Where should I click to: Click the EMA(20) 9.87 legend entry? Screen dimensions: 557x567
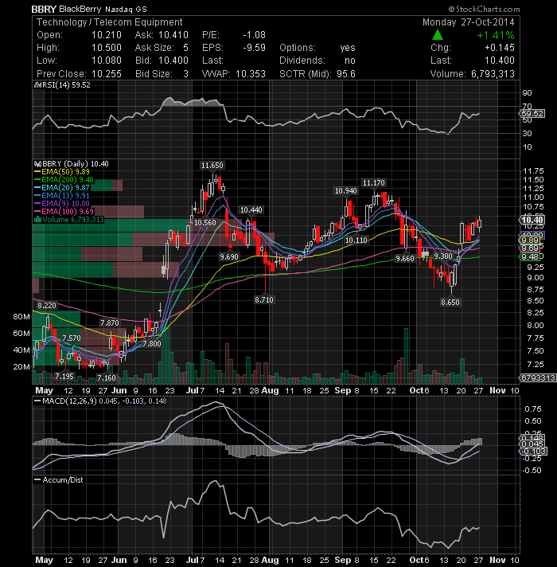(x=65, y=188)
